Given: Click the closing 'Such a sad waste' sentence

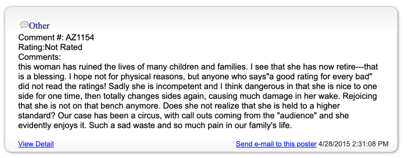Looking at the screenshot, I should pyautogui.click(x=189, y=125).
